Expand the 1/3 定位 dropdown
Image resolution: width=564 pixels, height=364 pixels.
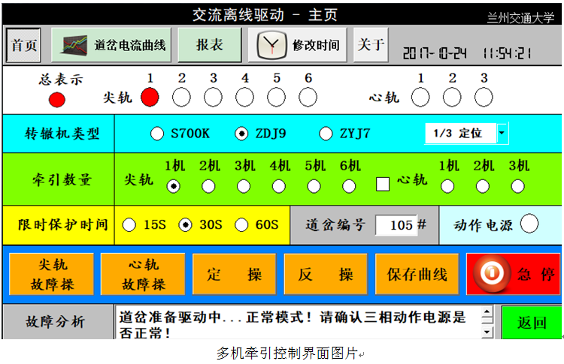click(502, 134)
